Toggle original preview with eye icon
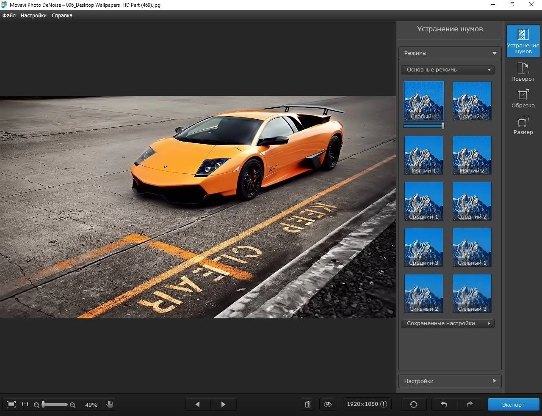This screenshot has width=542, height=416. click(x=328, y=405)
